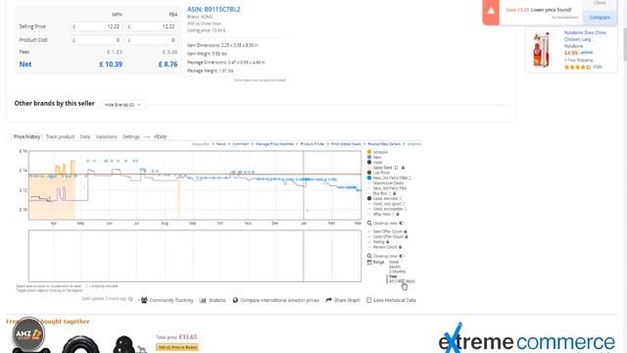Open the Related Best Sellers link
627x353 pixels.
[384, 144]
